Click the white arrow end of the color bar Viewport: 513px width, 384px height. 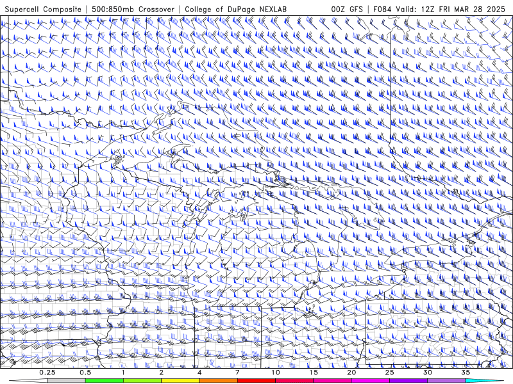point(28,381)
